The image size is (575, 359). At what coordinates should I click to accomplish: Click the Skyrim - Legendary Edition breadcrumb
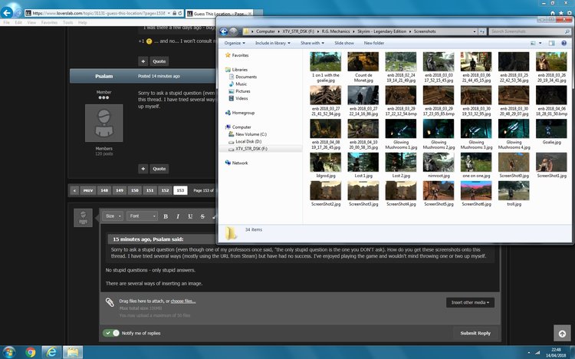(x=381, y=31)
